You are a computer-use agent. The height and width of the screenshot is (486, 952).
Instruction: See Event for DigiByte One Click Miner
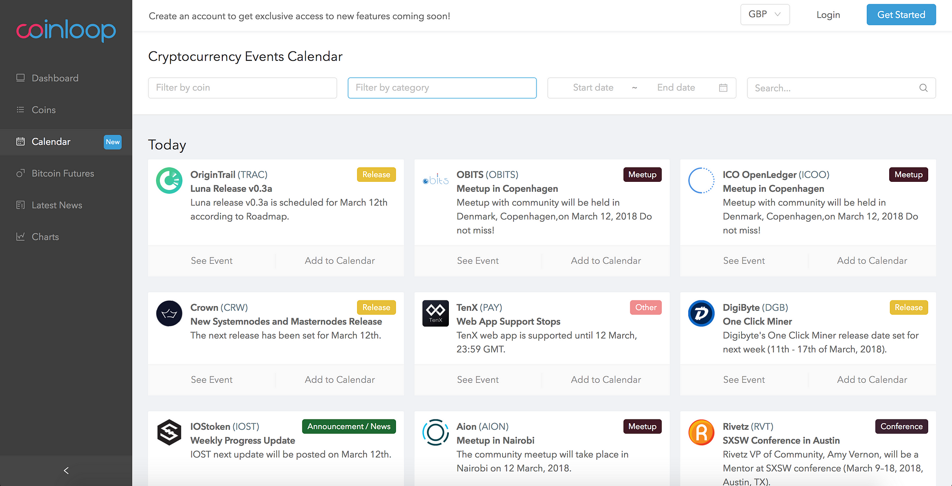(x=744, y=380)
